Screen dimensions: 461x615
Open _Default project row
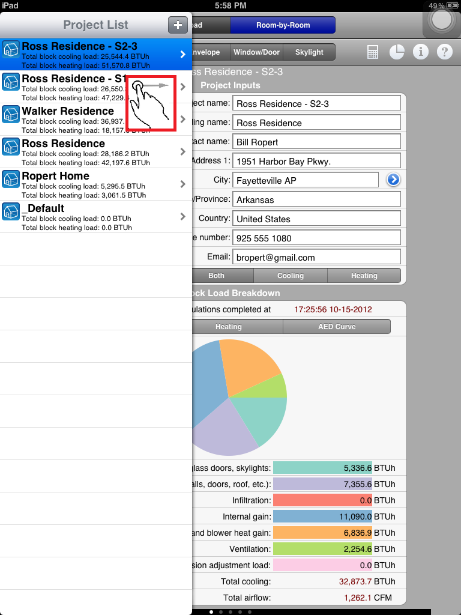tap(96, 216)
